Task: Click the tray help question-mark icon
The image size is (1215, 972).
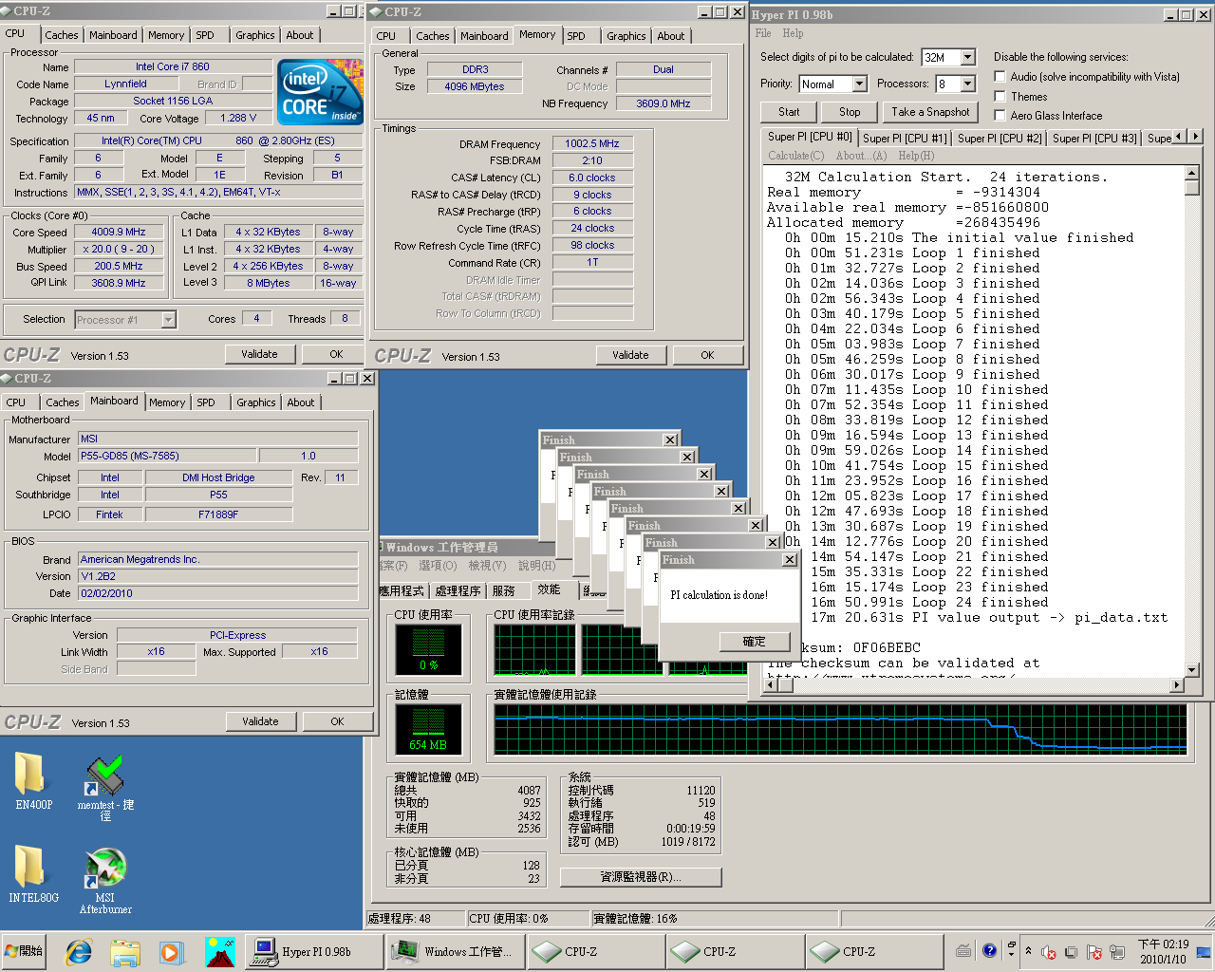Action: [989, 950]
